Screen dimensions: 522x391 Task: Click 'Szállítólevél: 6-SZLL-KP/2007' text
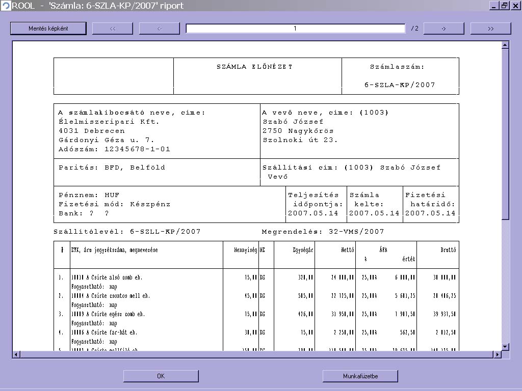pos(127,232)
